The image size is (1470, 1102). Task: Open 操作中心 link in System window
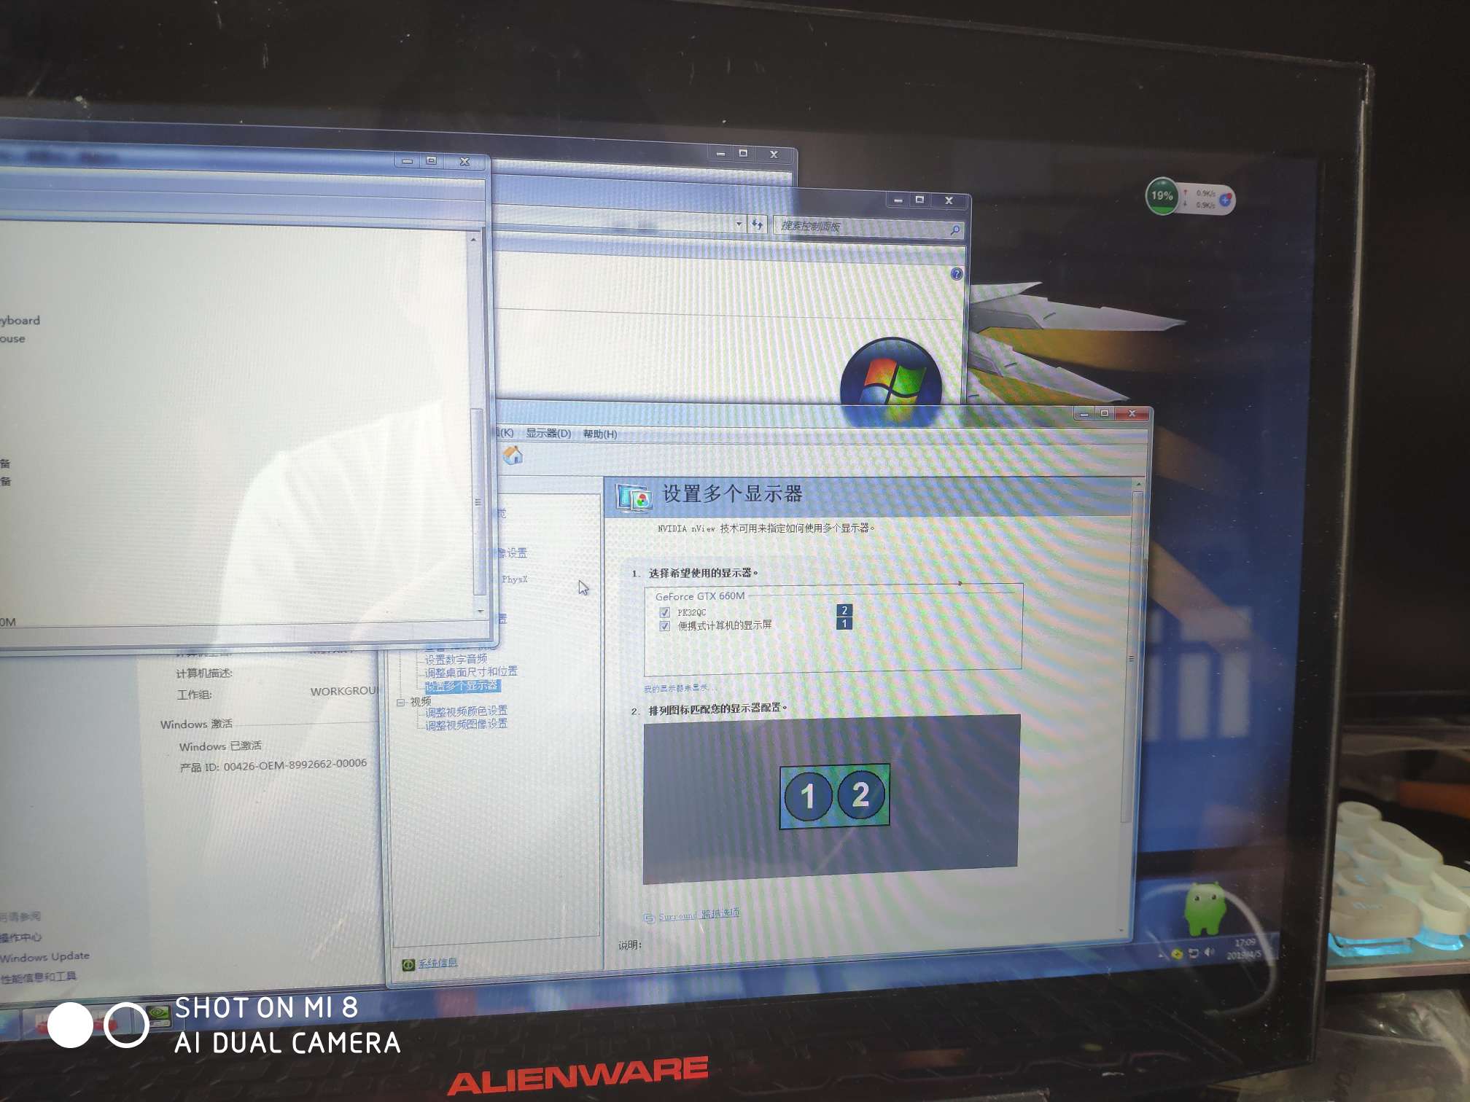point(20,937)
